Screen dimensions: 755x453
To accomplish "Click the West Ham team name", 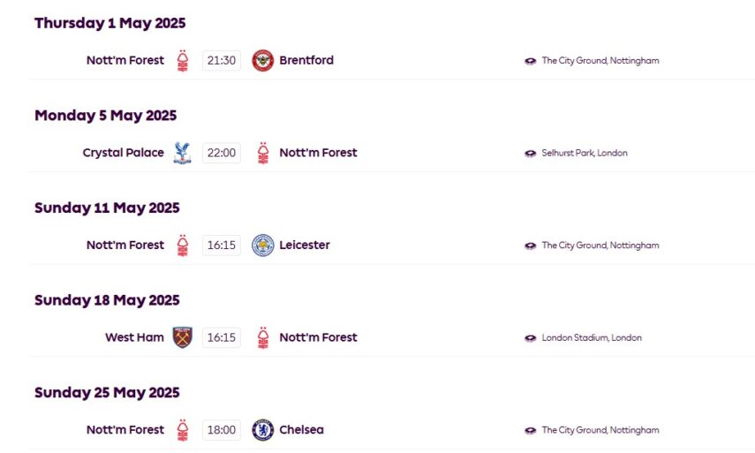I will click(x=134, y=337).
